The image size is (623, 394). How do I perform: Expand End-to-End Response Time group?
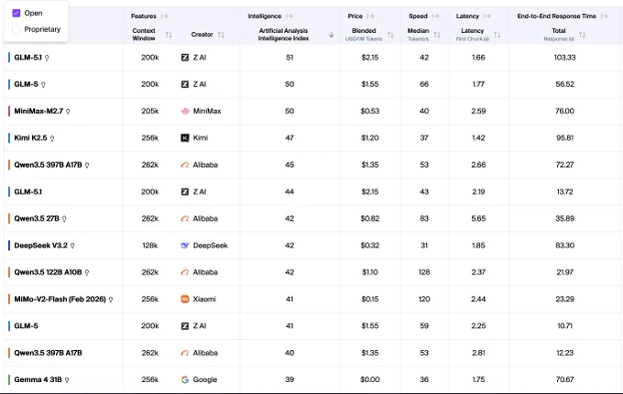point(605,16)
